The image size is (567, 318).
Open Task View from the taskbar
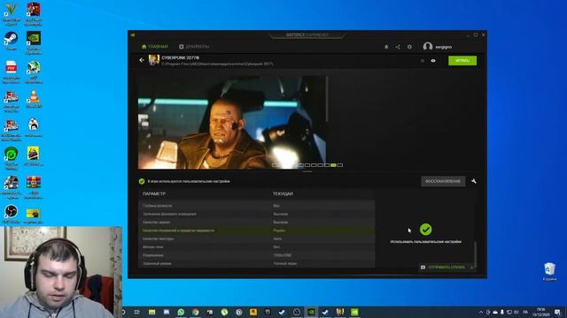pos(137,312)
